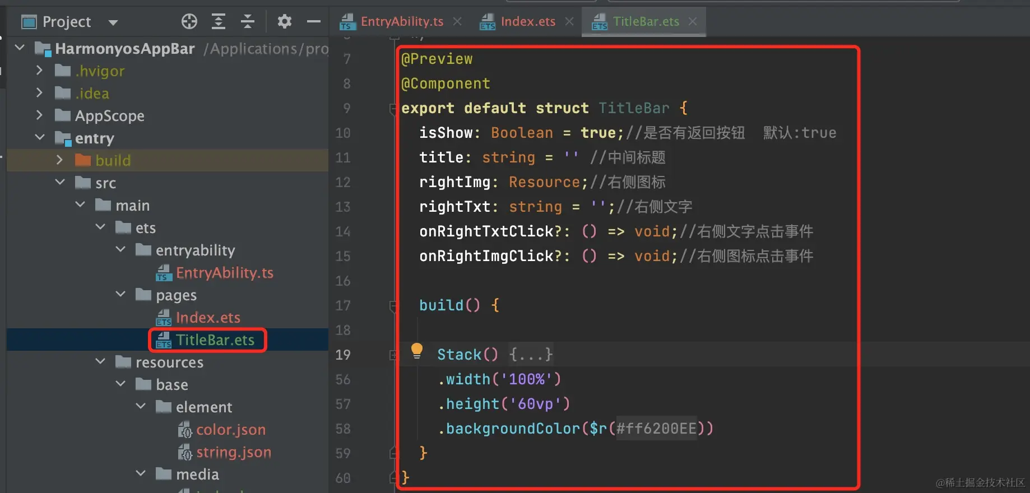Click the entryability folder icon
The height and width of the screenshot is (493, 1030).
coord(143,250)
